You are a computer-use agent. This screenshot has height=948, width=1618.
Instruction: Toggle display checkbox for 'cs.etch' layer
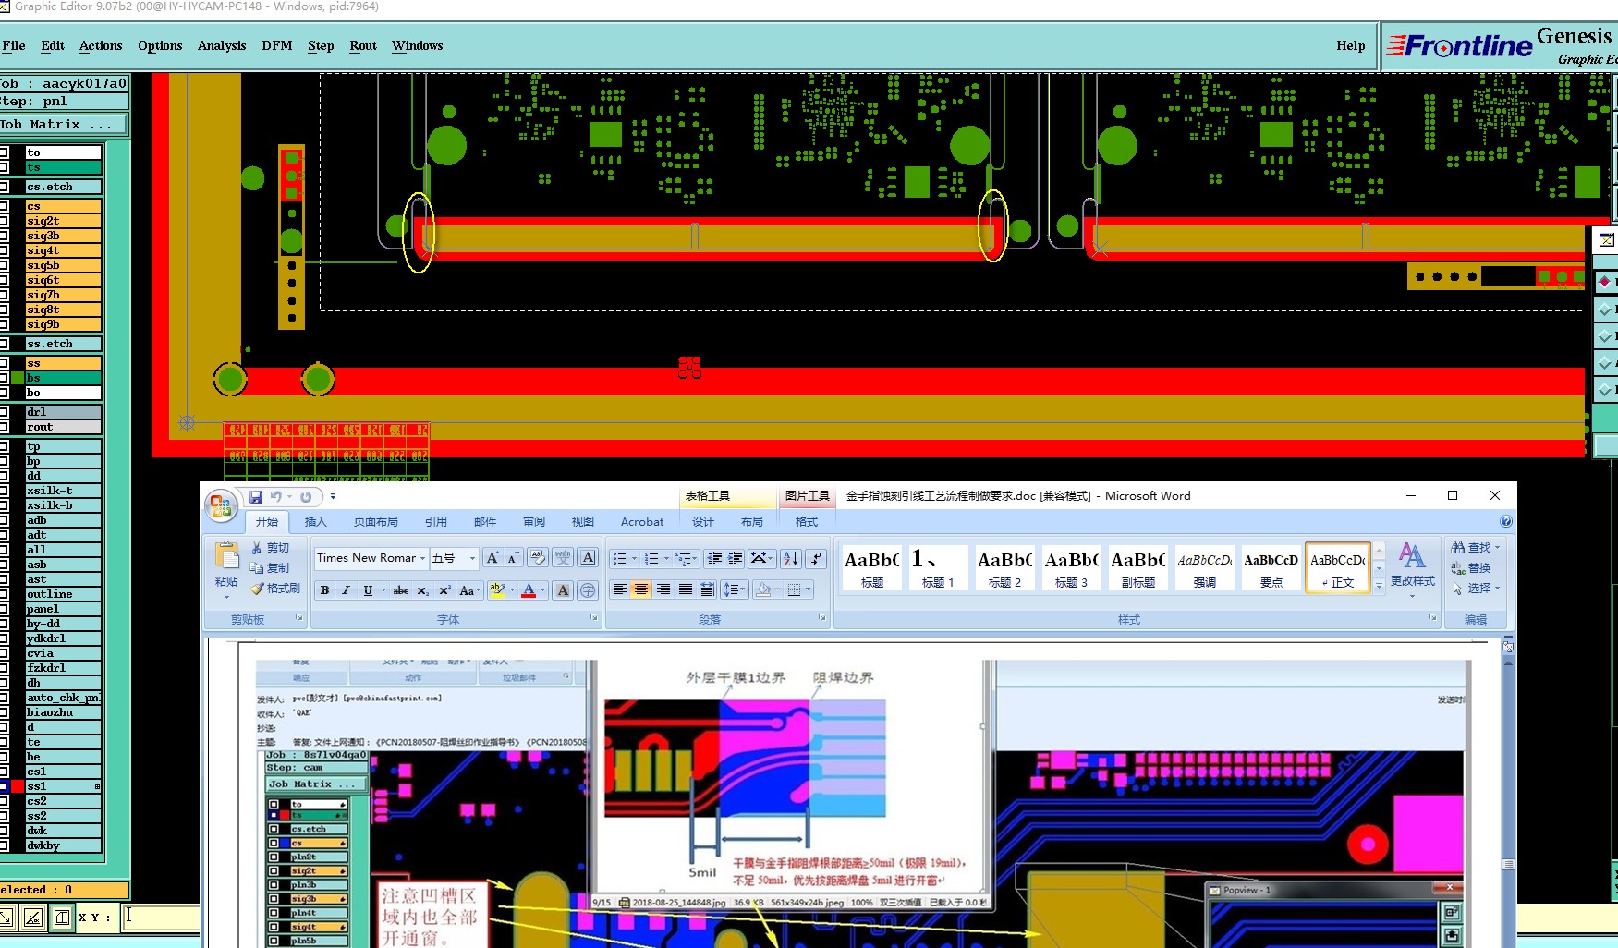tap(4, 187)
